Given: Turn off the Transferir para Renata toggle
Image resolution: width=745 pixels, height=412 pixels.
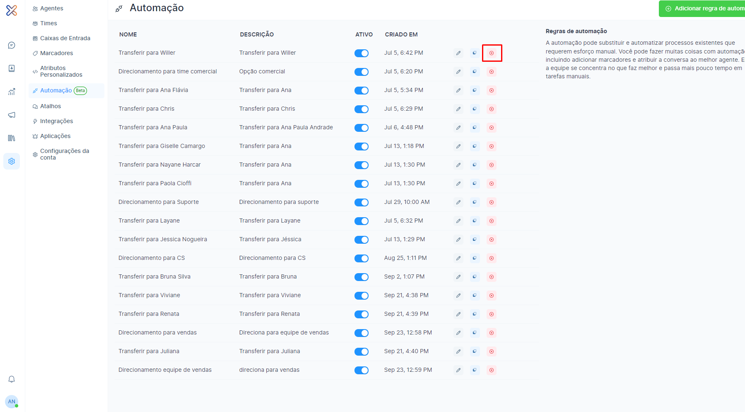Looking at the screenshot, I should pyautogui.click(x=361, y=314).
